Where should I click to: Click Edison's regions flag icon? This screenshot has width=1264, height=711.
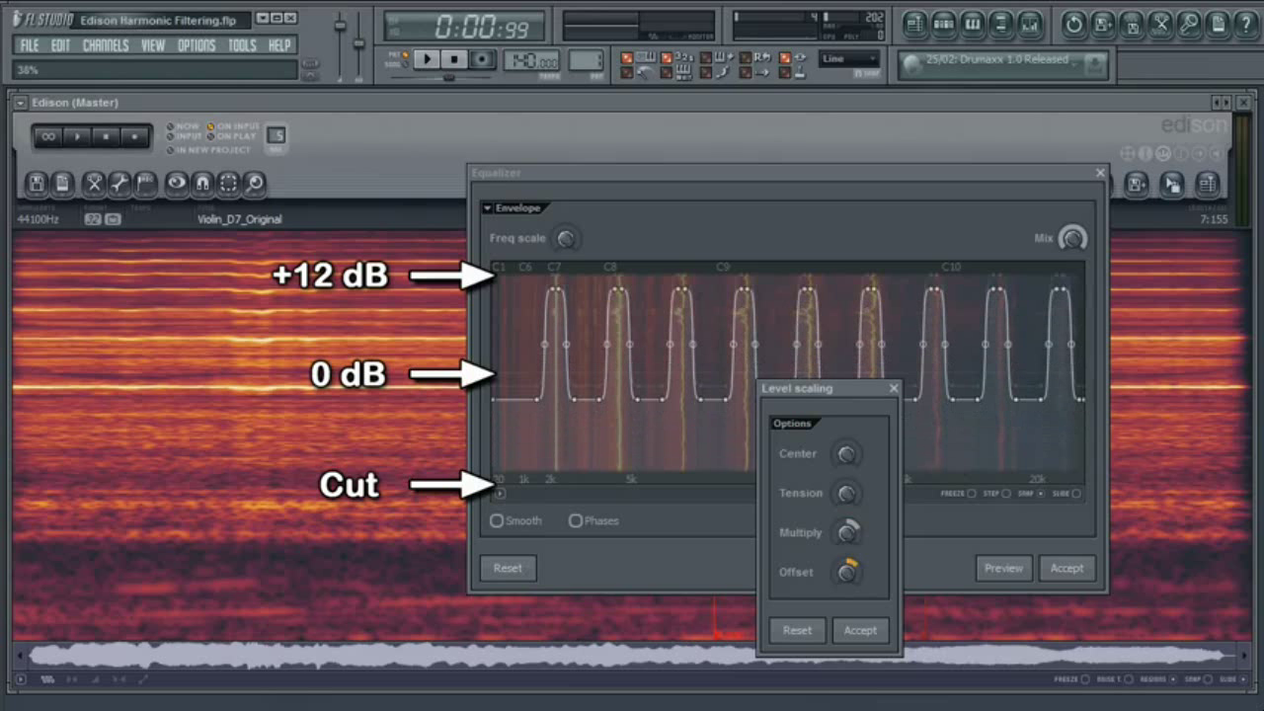pyautogui.click(x=146, y=183)
